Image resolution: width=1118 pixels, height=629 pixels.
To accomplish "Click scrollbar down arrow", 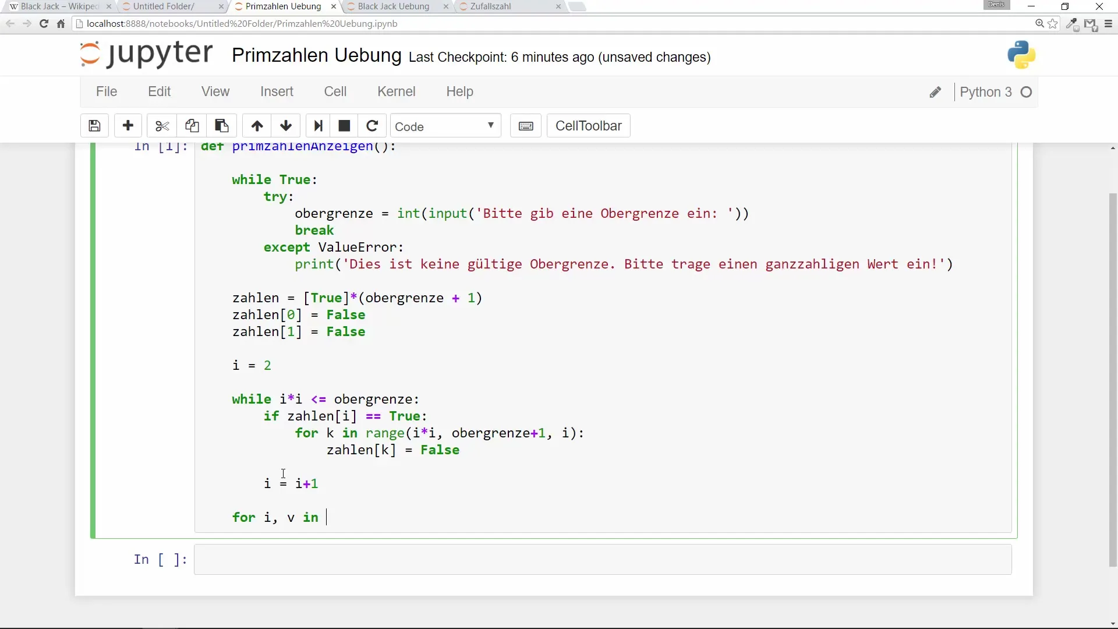I will coord(1113,624).
